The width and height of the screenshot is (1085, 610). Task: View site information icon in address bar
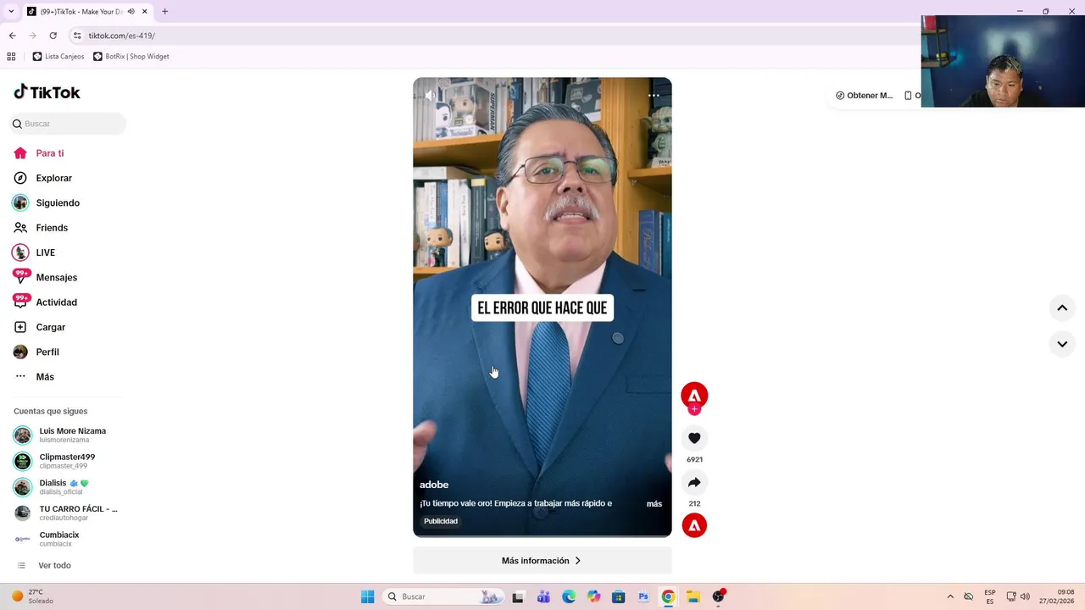[x=77, y=36]
